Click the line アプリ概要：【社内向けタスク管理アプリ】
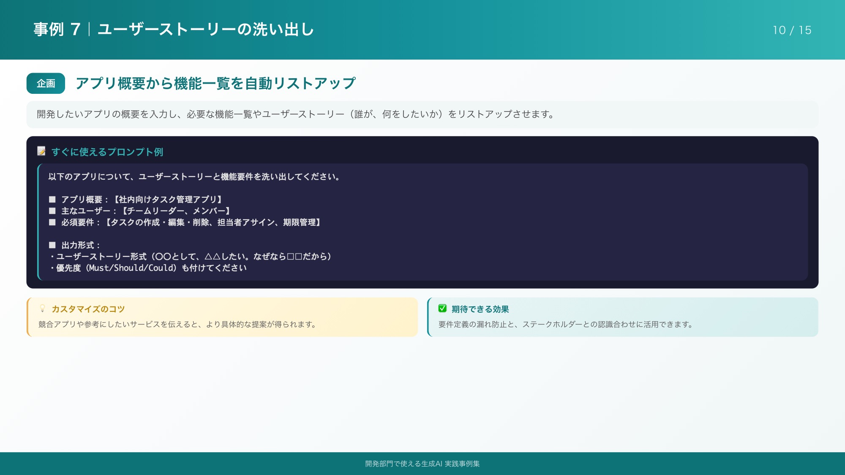 point(136,199)
